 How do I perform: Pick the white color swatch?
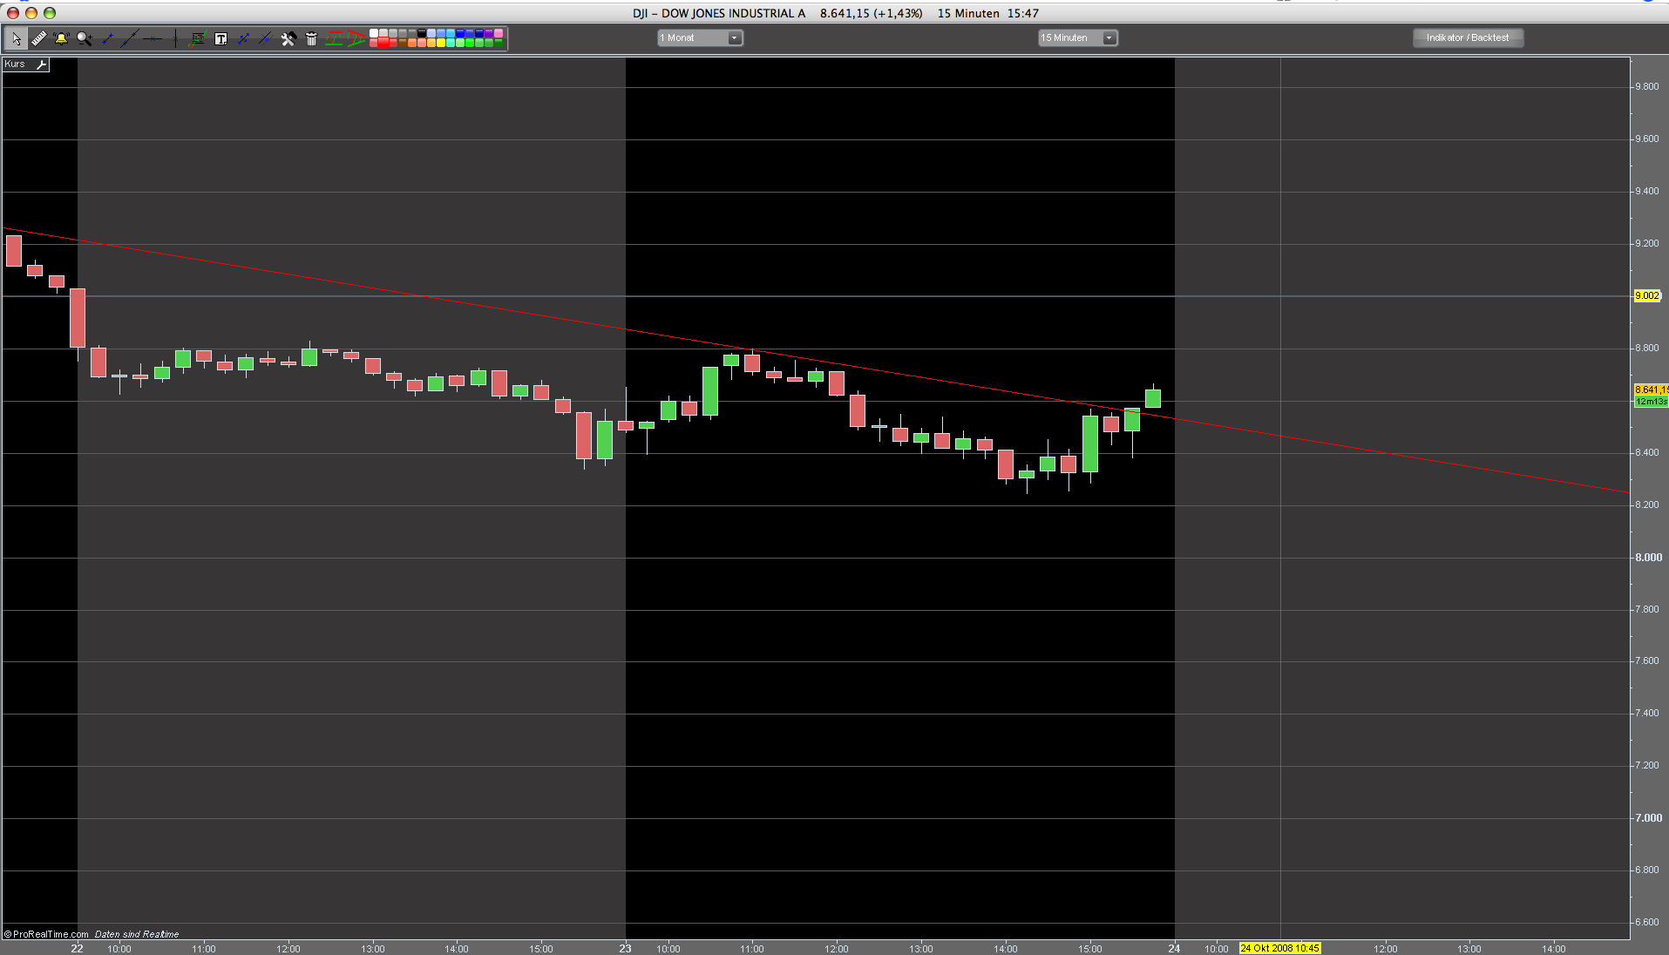coord(375,33)
